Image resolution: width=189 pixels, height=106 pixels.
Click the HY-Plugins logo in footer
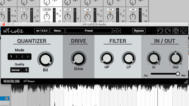pos(29,81)
